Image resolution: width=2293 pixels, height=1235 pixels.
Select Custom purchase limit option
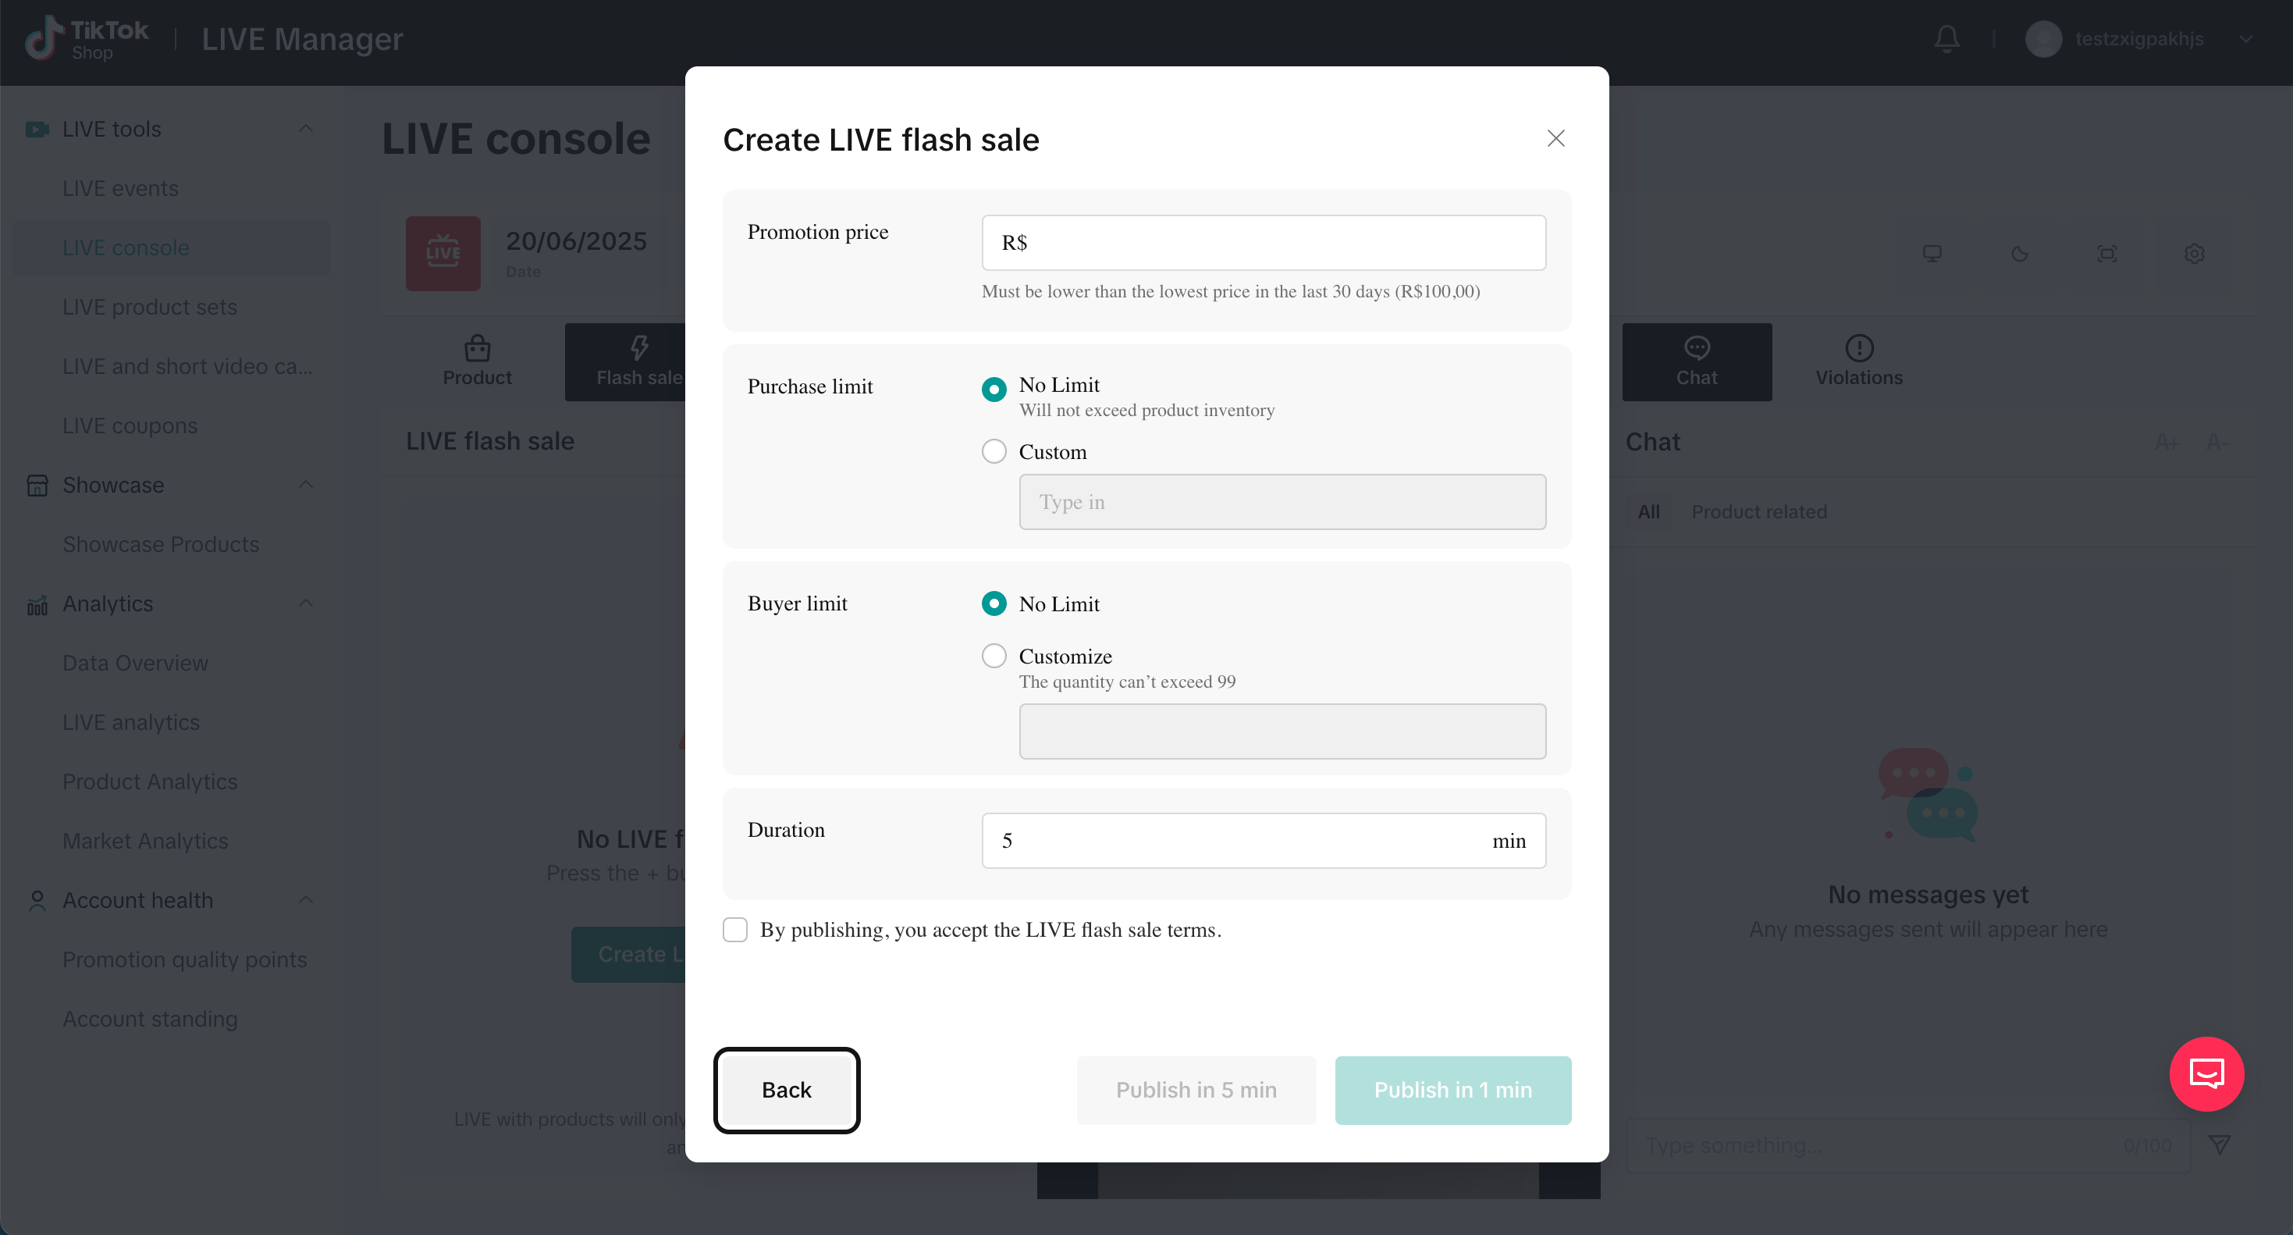(994, 451)
